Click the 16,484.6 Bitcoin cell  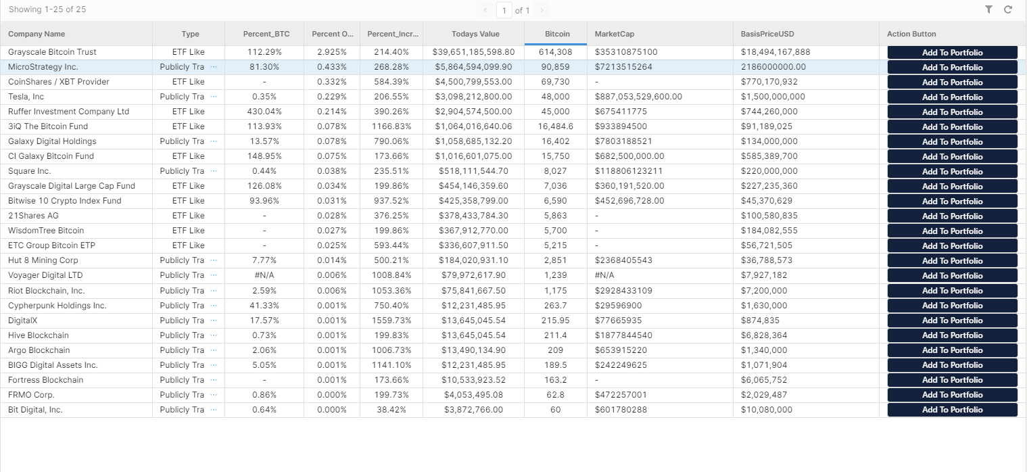click(x=556, y=126)
